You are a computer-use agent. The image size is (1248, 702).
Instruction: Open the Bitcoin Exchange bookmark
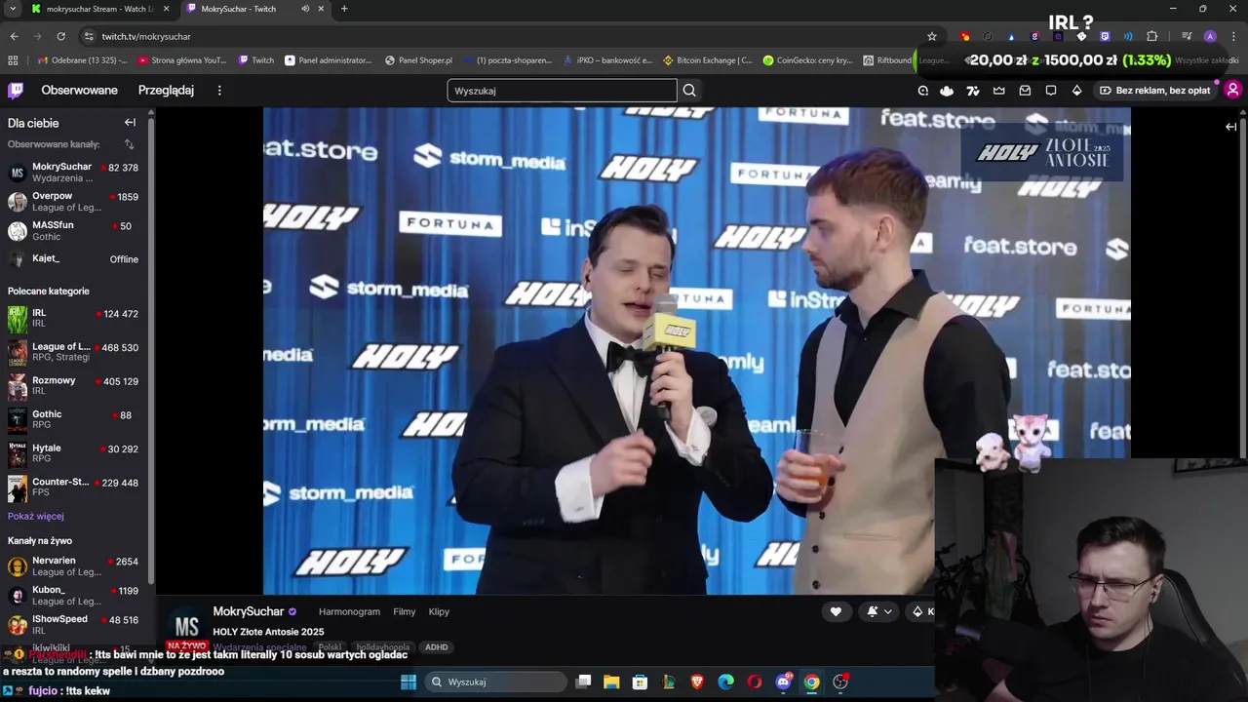tap(708, 60)
